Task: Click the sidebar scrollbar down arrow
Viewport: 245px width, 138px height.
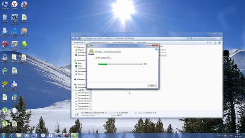Action: (90, 109)
